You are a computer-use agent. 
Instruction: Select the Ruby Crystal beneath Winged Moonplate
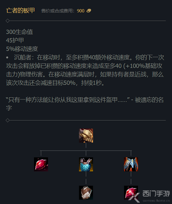[x=131, y=193]
